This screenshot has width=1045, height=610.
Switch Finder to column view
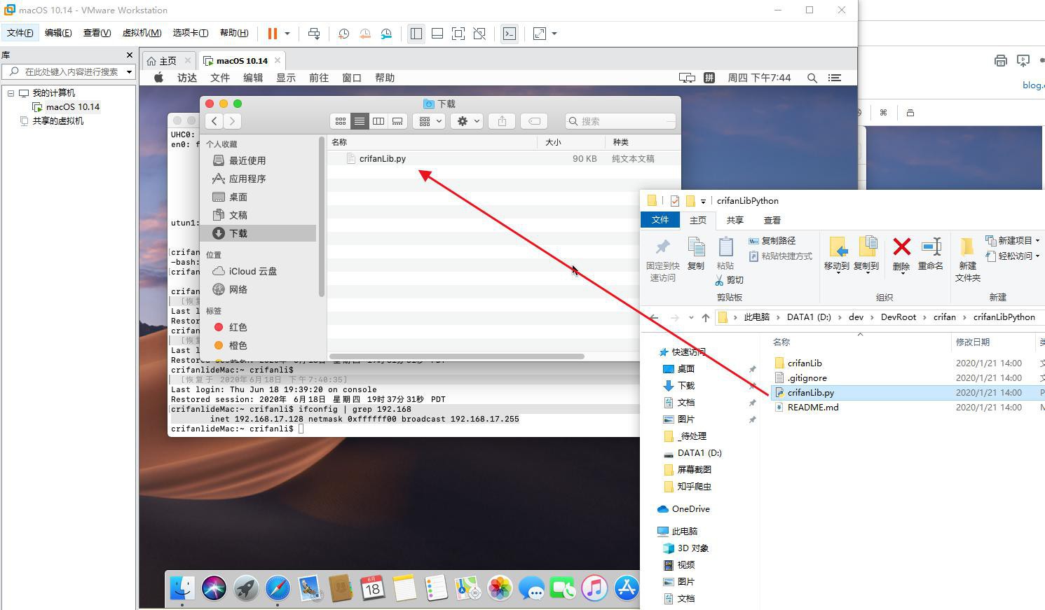(x=378, y=121)
